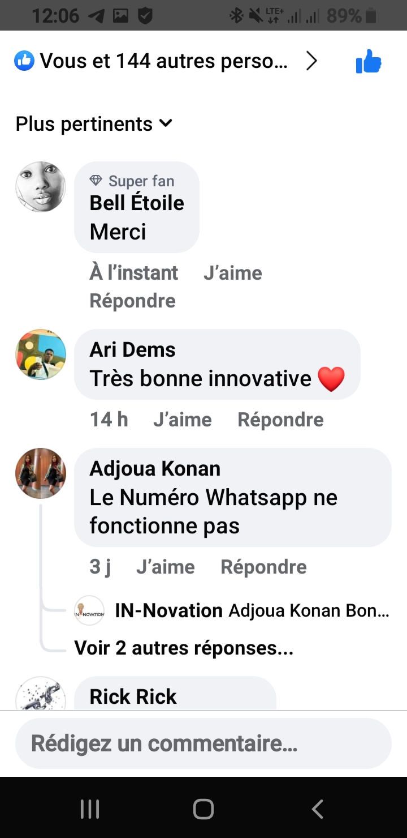
Task: Reply to Ari Dems' comment
Action: (280, 420)
